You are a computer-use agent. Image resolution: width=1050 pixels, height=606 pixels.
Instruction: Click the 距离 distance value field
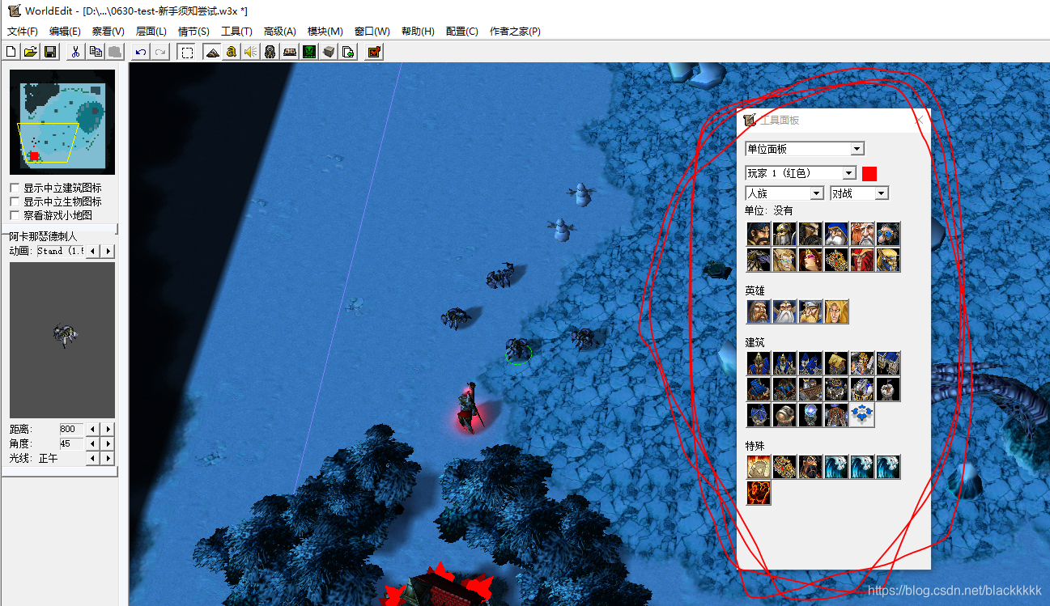(70, 429)
